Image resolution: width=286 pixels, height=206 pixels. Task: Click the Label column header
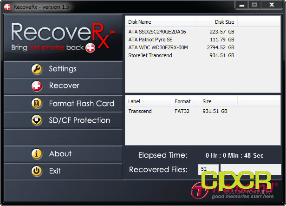click(x=149, y=101)
